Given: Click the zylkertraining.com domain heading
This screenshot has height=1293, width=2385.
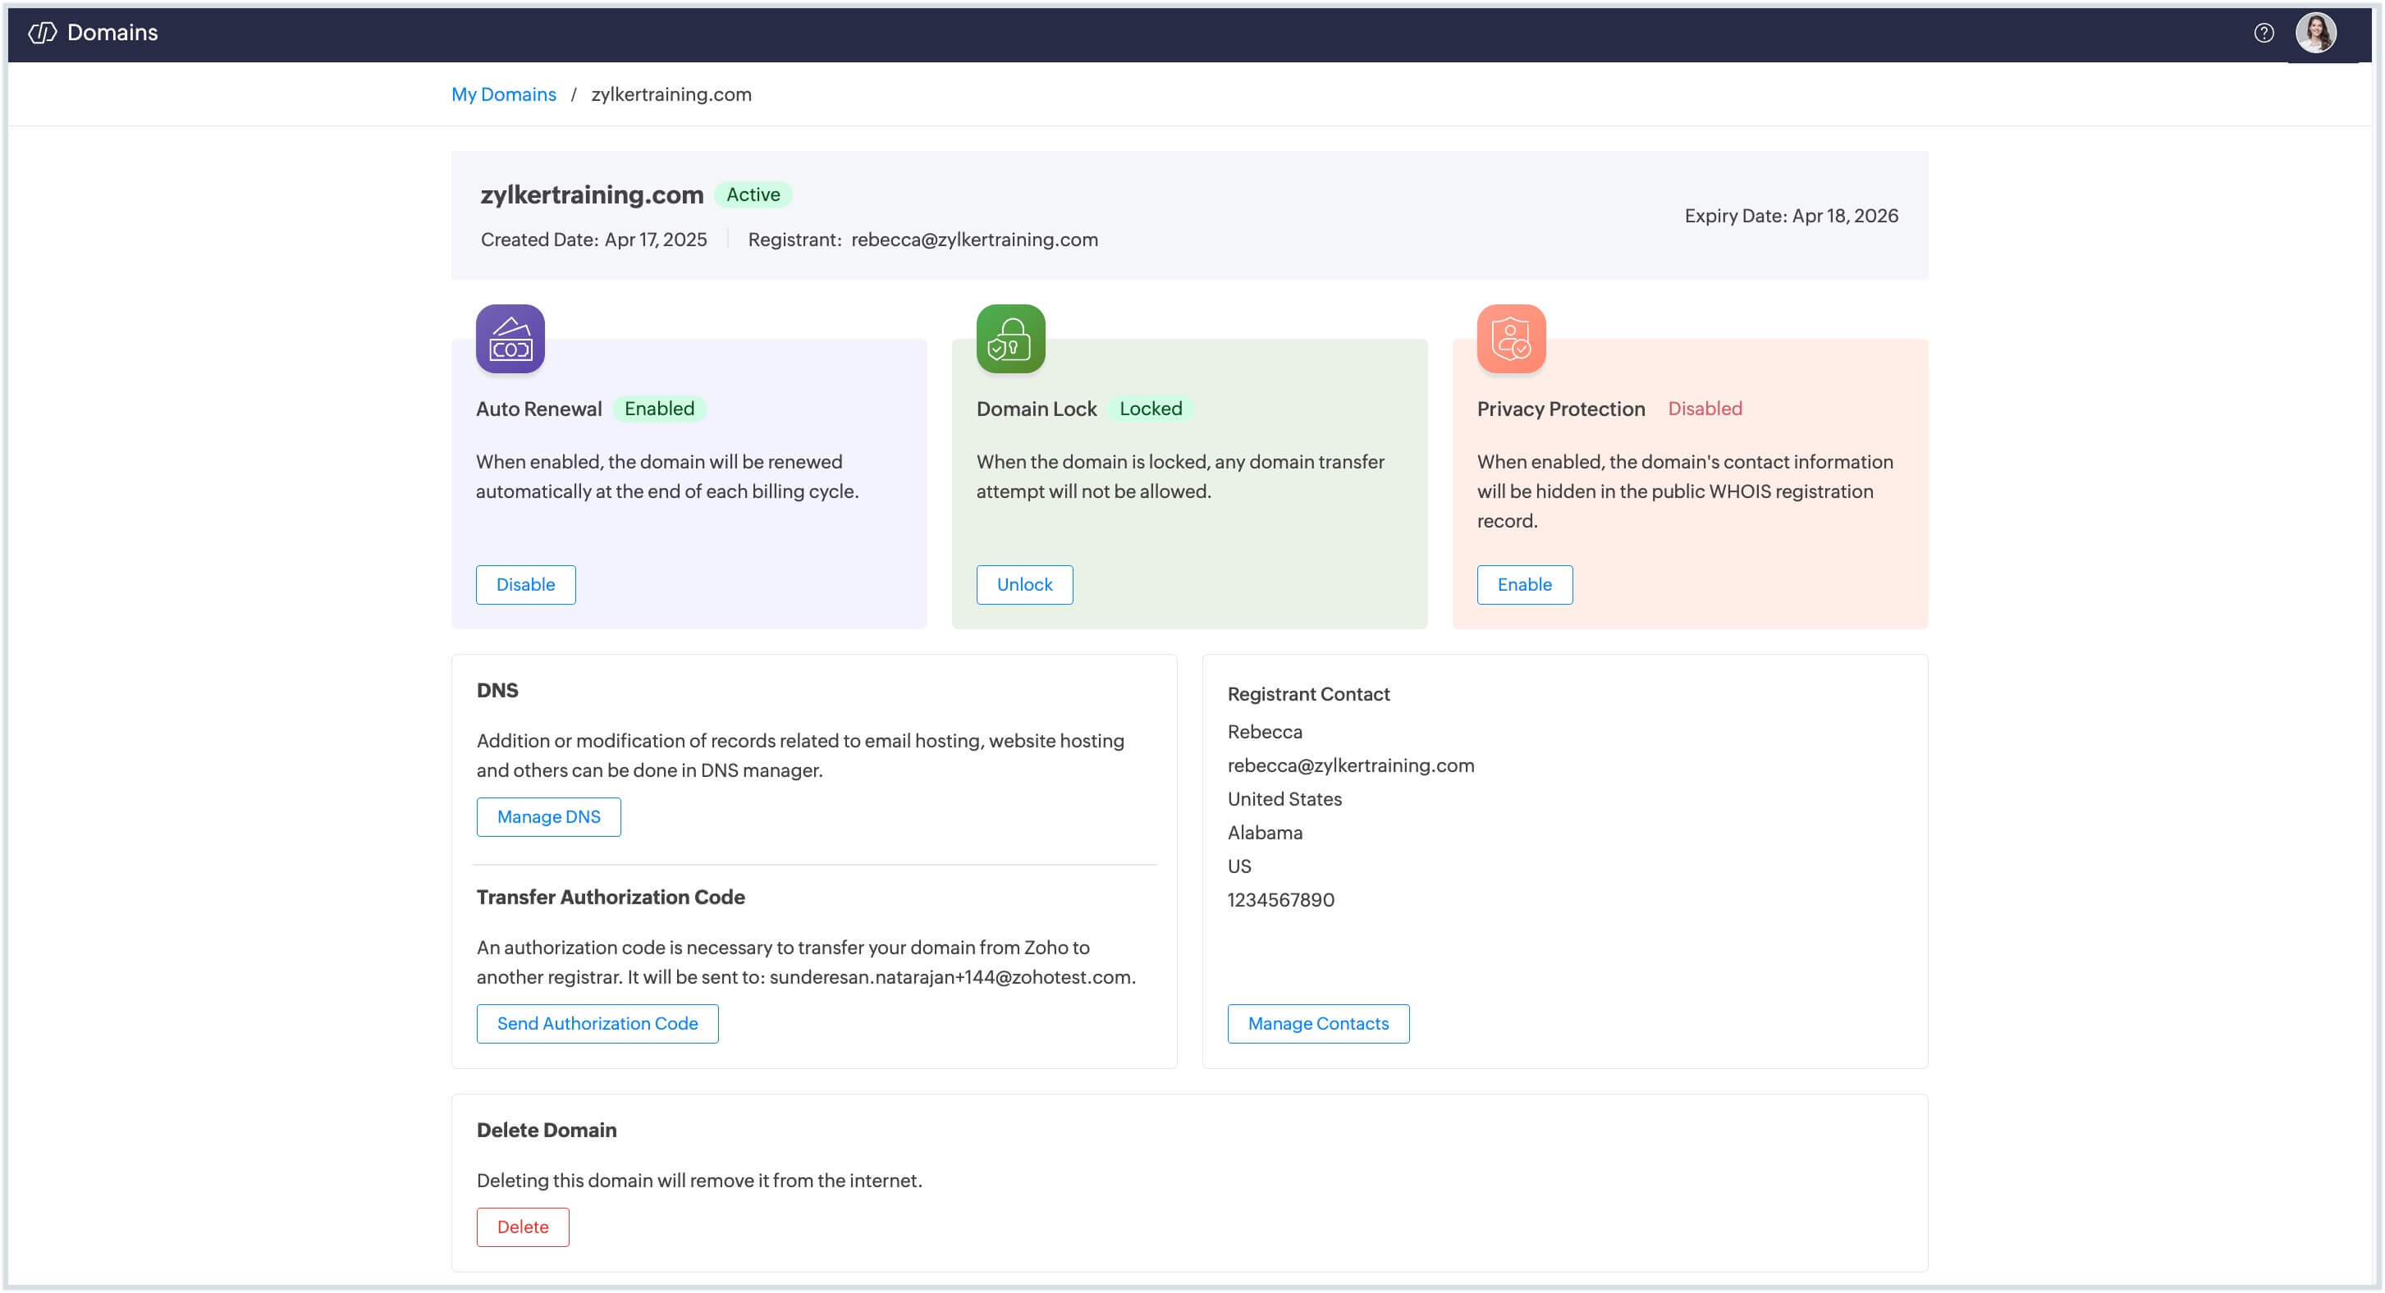Looking at the screenshot, I should point(592,194).
